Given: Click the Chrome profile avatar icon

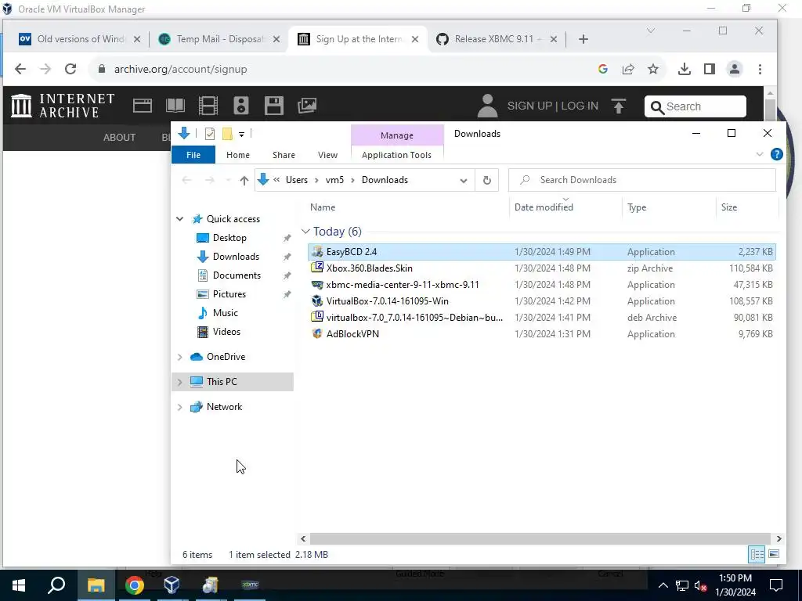Looking at the screenshot, I should click(x=735, y=69).
